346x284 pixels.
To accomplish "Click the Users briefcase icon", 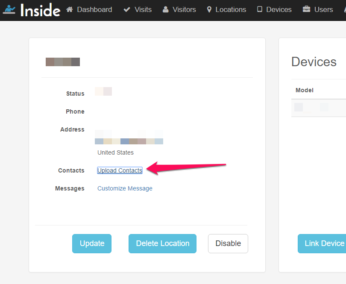I will (x=306, y=9).
